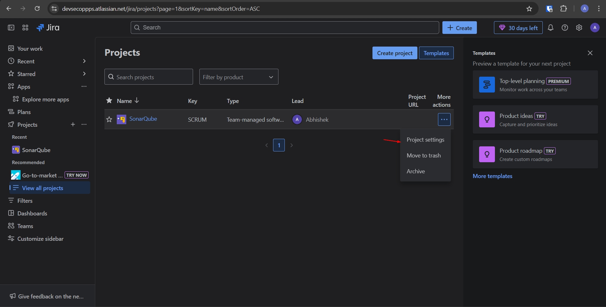
Task: Click the Key column header
Action: [x=192, y=101]
